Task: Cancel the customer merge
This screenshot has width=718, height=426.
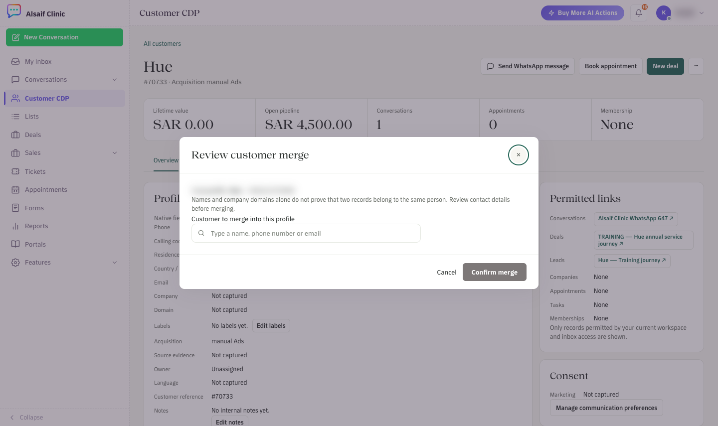Action: [447, 272]
